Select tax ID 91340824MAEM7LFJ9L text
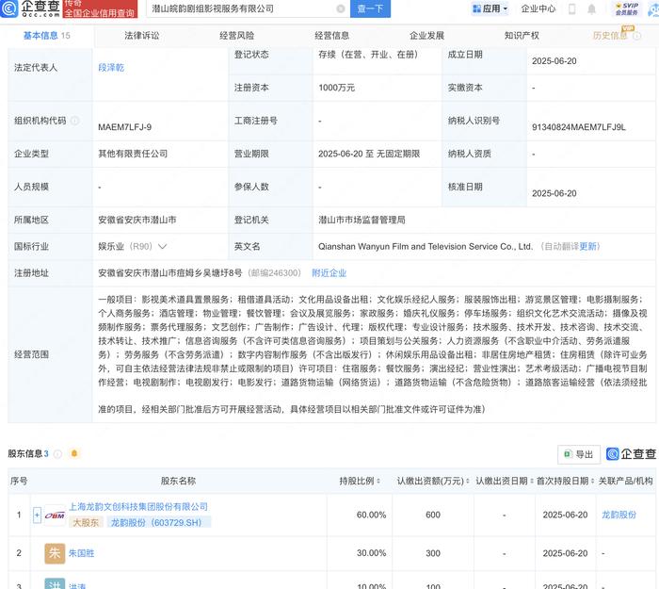This screenshot has height=589, width=659. coord(579,127)
